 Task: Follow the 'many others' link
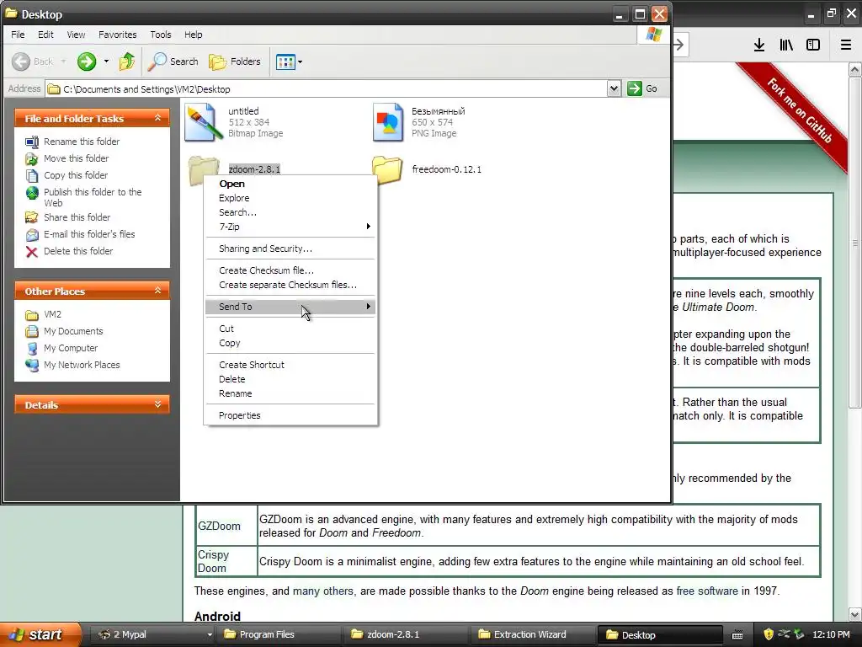[x=322, y=591]
